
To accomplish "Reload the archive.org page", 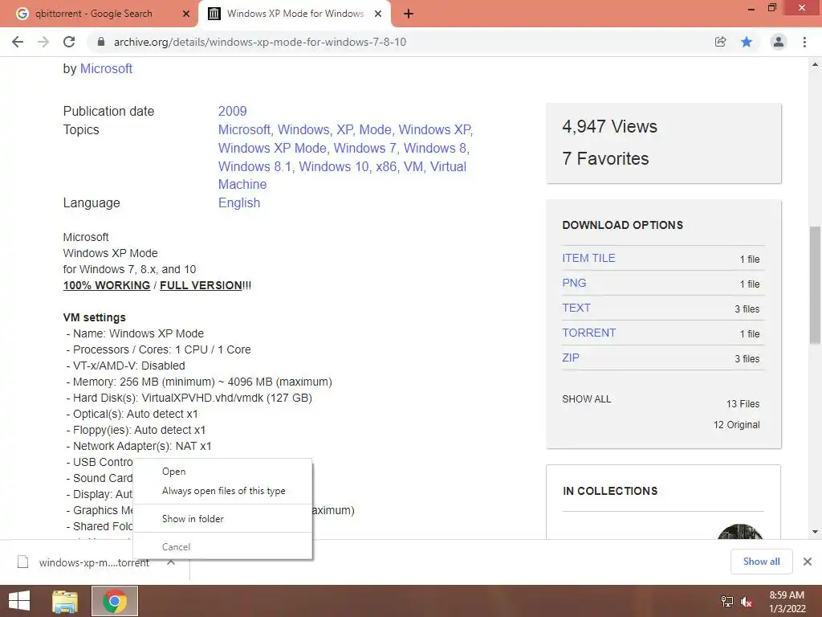I will pos(69,42).
